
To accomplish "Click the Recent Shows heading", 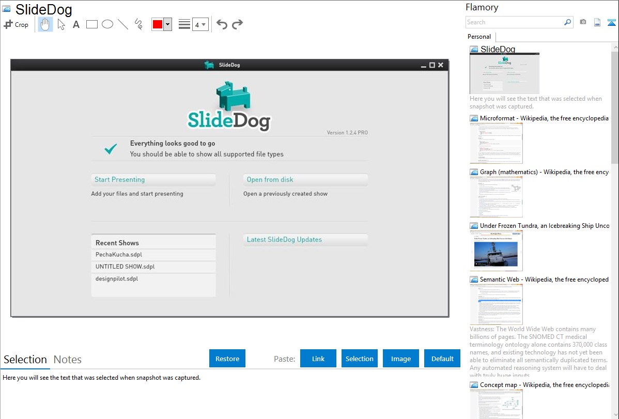I will tap(117, 243).
